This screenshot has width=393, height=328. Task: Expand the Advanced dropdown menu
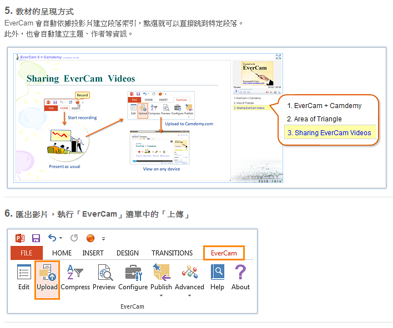[x=189, y=295]
